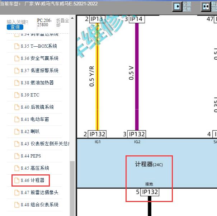The height and width of the screenshot is (216, 217).
Task: Open 8.41 电动车窗 entry
Action: (35, 119)
